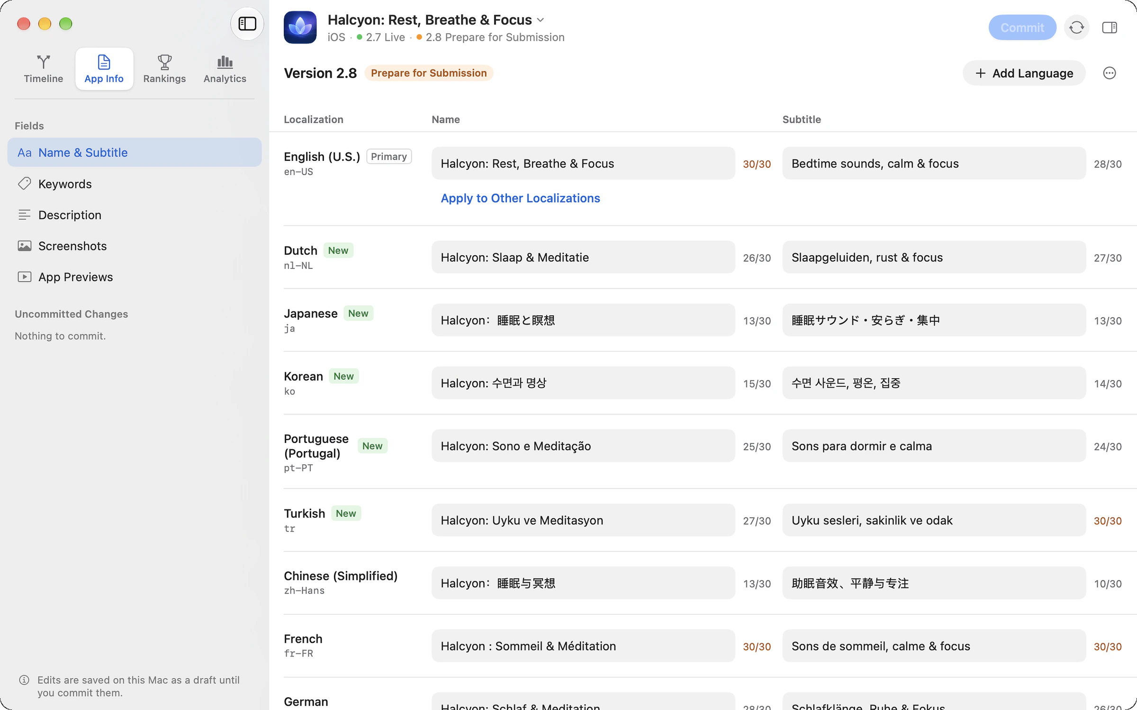Viewport: 1137px width, 710px height.
Task: Edit French subtitle 'Sons de sommeil, calme & focus'
Action: pos(934,646)
